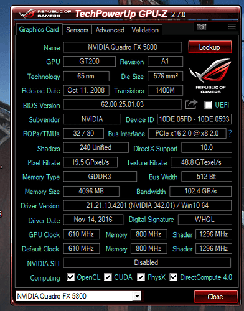244x311 pixels.
Task: Click the GPU field GT200
Action: coord(89,62)
